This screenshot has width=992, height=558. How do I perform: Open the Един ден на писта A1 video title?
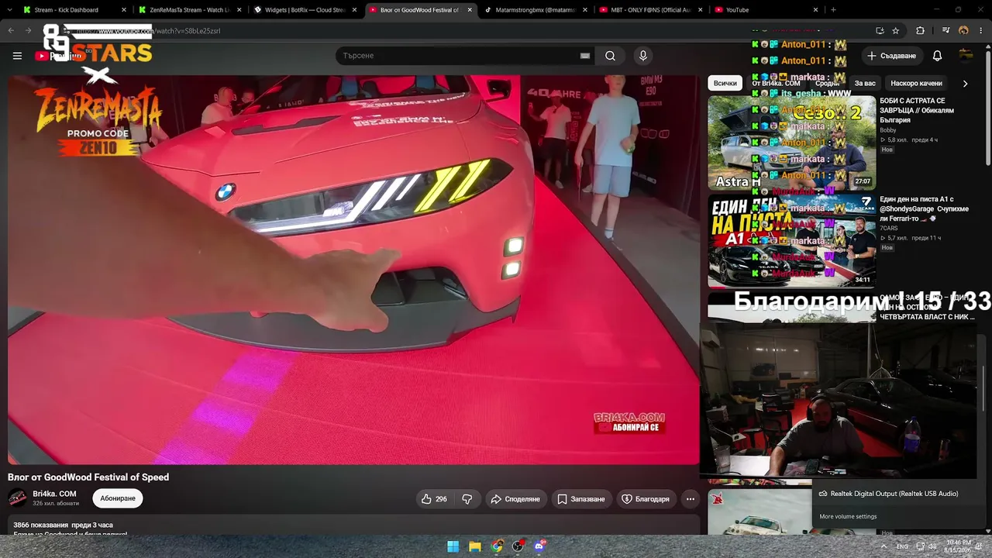tap(924, 208)
